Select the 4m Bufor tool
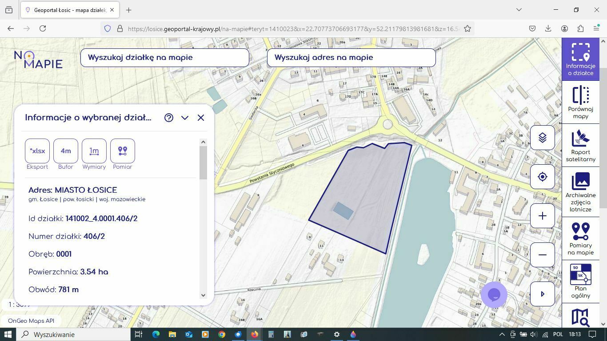Image resolution: width=607 pixels, height=341 pixels. point(66,151)
